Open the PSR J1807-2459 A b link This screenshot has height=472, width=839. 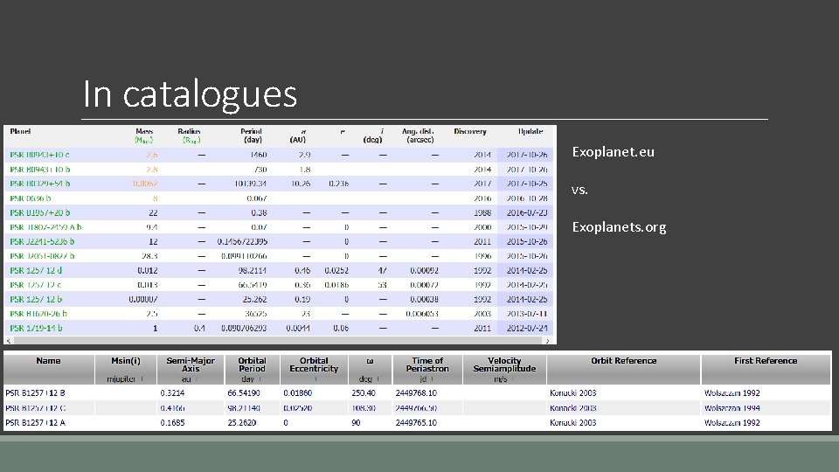(x=45, y=227)
